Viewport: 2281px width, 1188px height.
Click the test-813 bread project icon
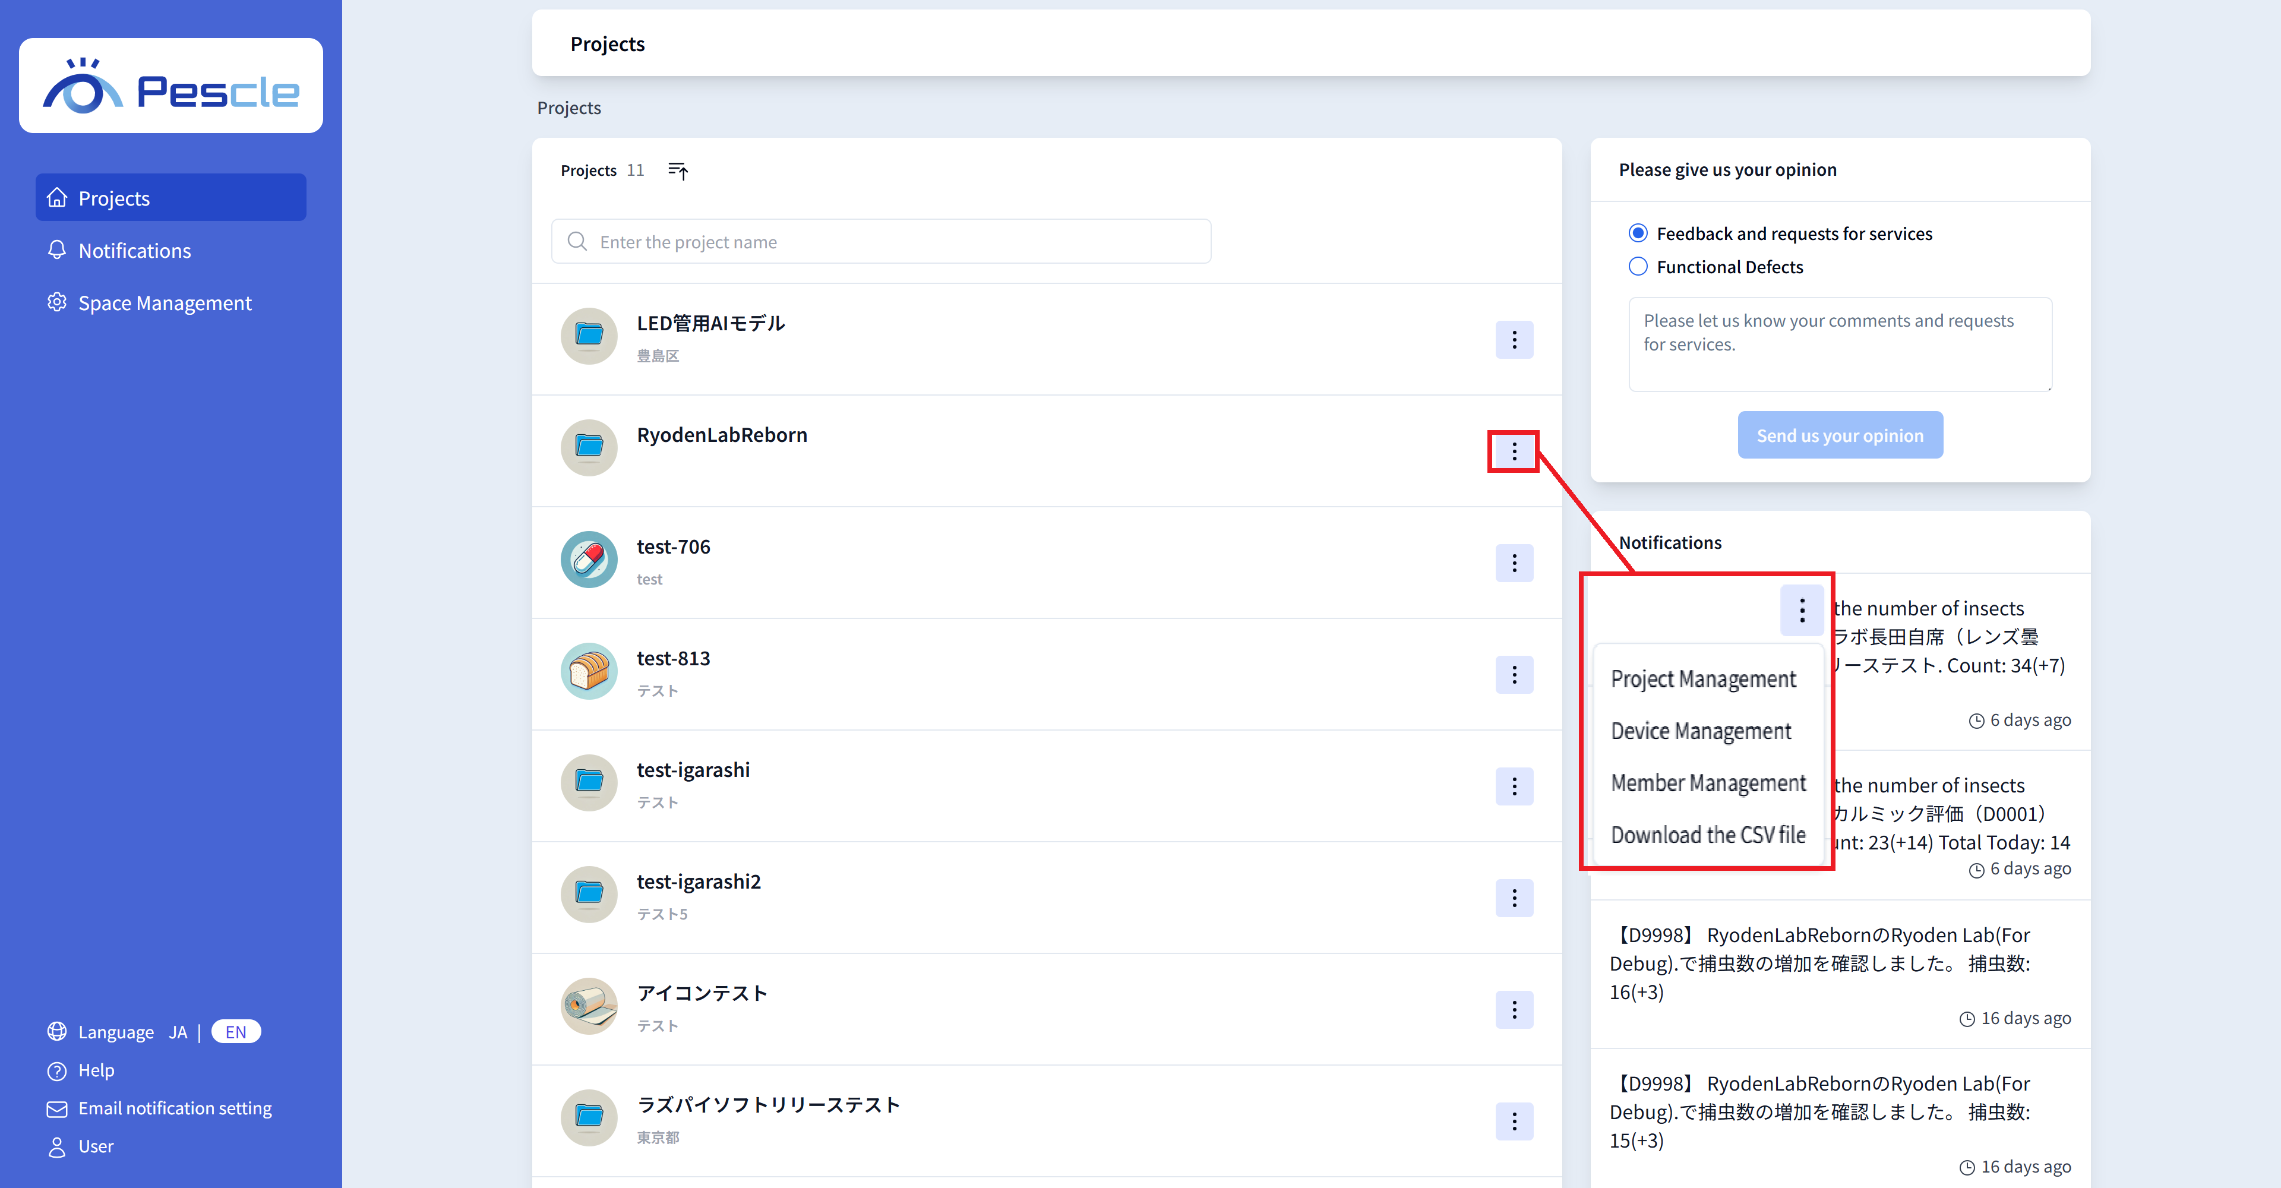(589, 671)
